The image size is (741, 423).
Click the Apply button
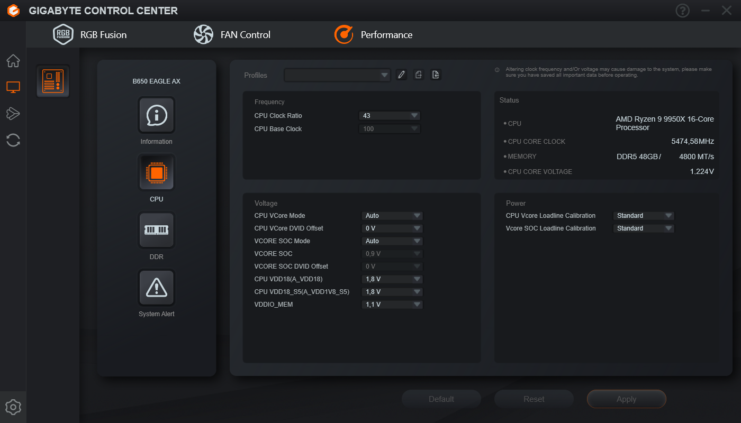(627, 399)
